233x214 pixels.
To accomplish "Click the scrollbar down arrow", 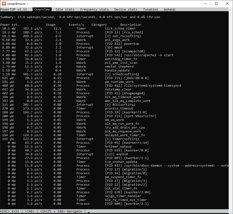I will pyautogui.click(x=231, y=211).
